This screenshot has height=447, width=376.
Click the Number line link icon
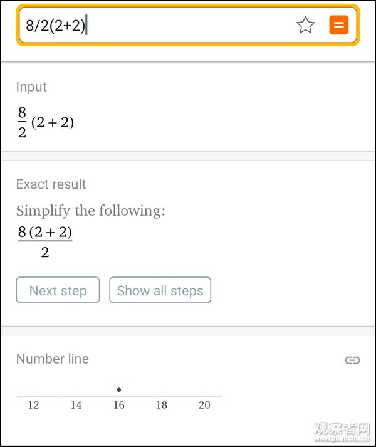click(x=352, y=360)
